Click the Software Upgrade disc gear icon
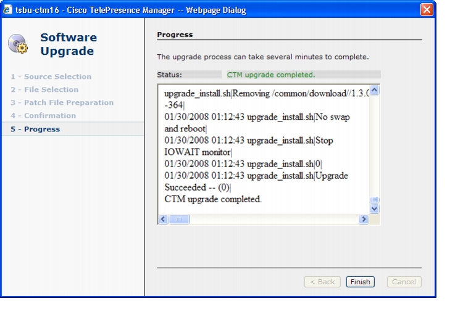 (18, 44)
